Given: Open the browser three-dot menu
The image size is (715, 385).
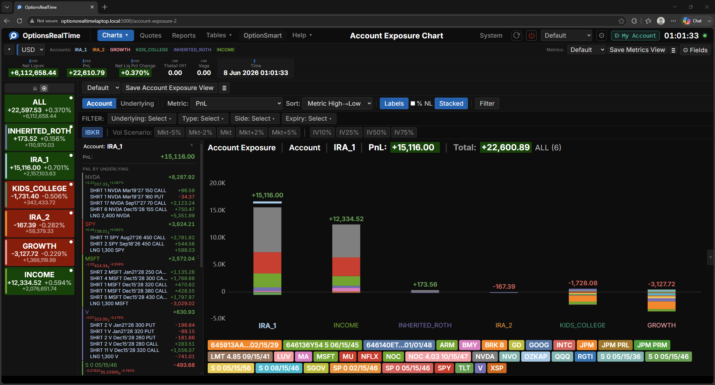Looking at the screenshot, I should (673, 21).
